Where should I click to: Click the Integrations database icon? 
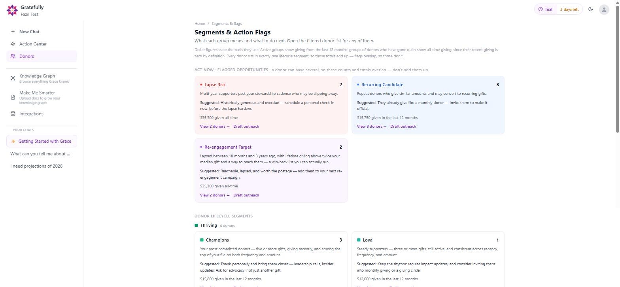(x=13, y=114)
